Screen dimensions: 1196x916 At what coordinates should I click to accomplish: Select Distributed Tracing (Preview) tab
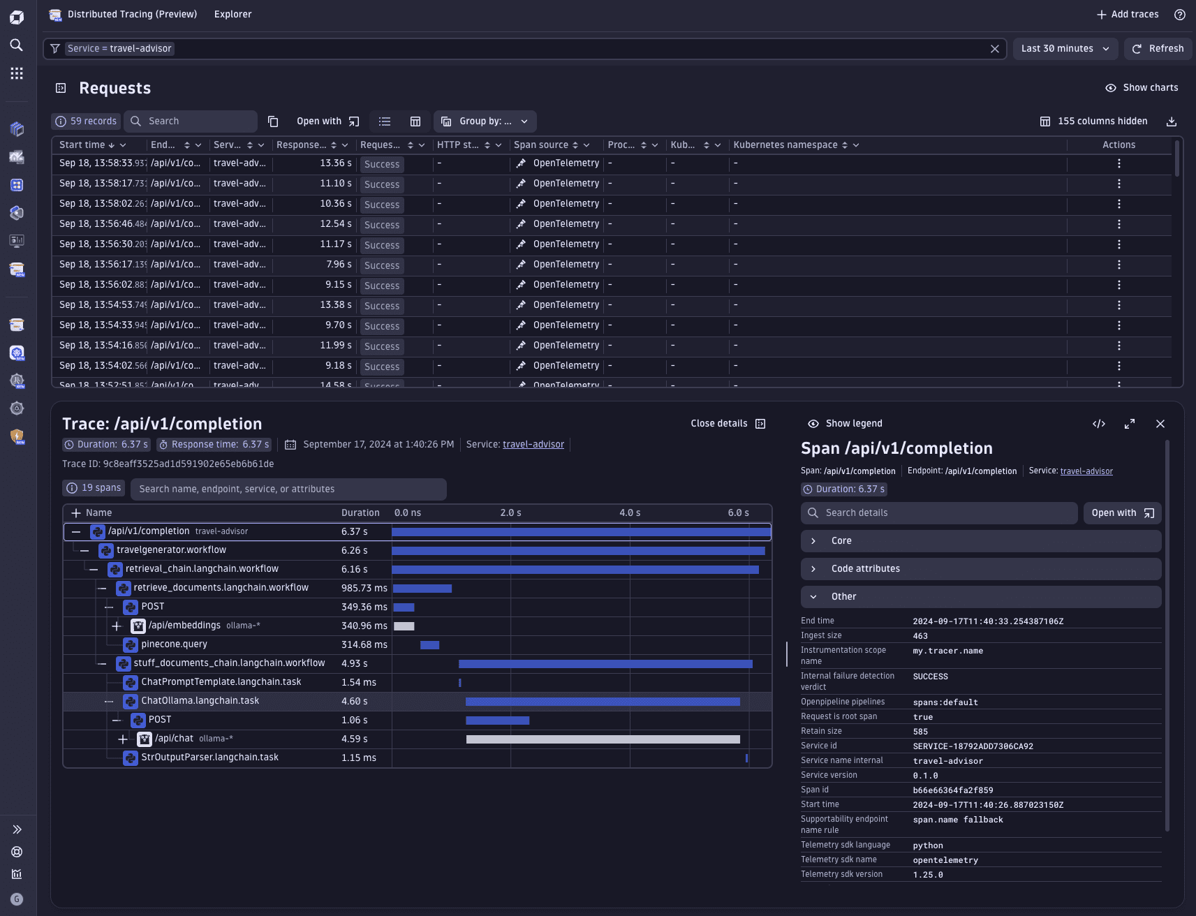click(132, 15)
